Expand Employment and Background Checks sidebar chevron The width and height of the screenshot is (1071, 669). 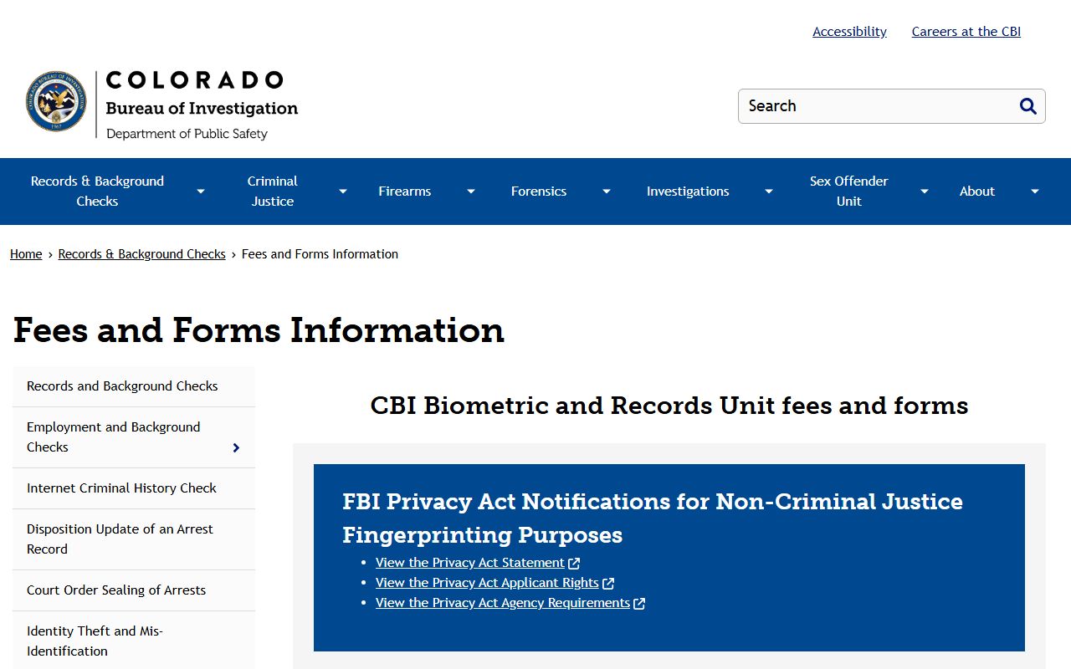tap(236, 447)
